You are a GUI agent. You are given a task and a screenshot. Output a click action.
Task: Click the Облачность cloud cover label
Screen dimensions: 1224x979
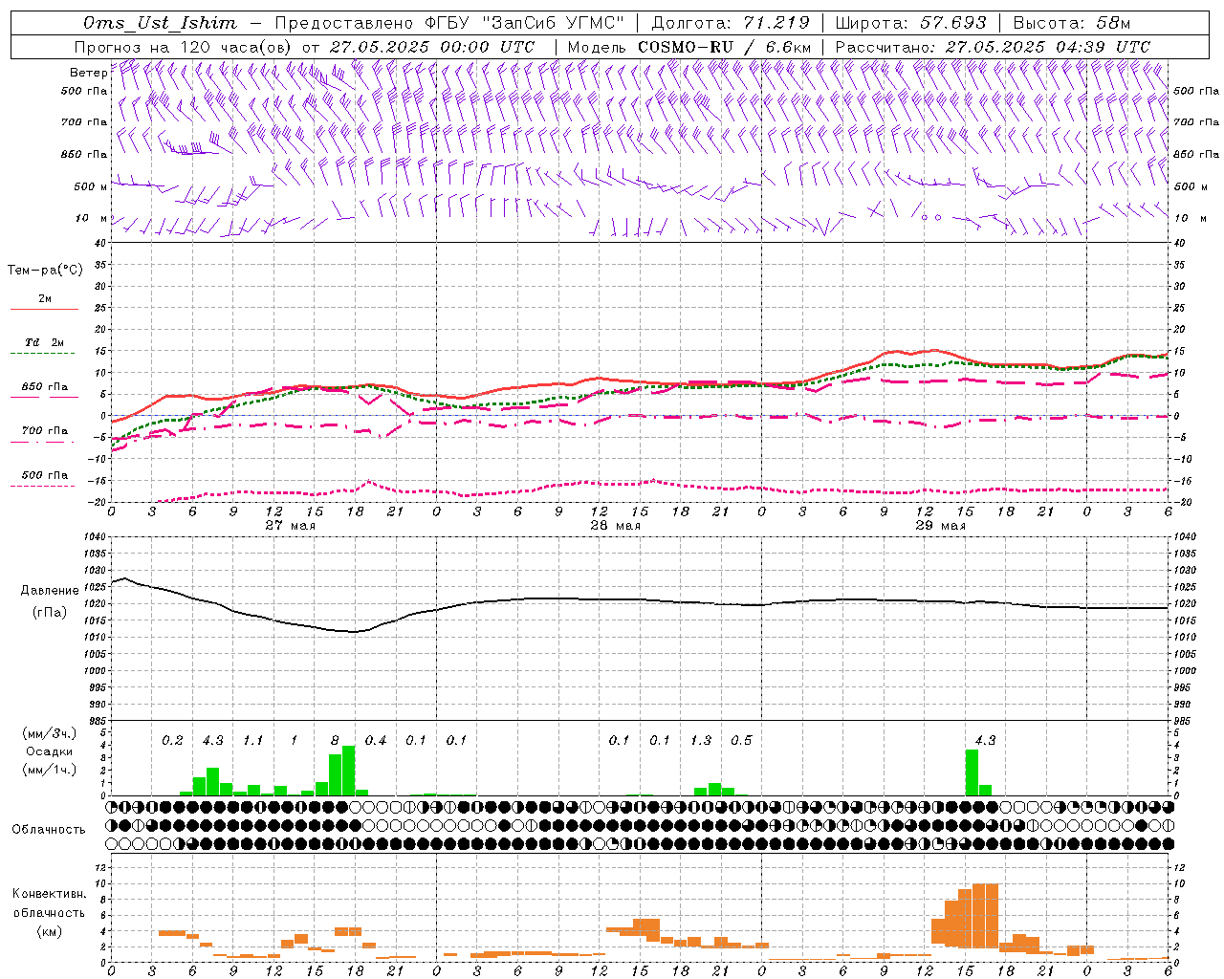pyautogui.click(x=49, y=829)
